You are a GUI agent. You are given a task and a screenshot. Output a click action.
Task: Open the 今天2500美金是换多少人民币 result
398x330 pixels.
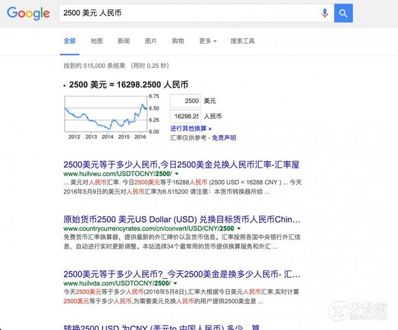pyautogui.click(x=182, y=274)
